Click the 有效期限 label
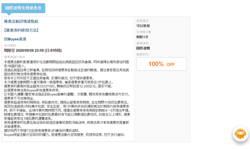This screenshot has width=250, height=149. [x=10, y=45]
